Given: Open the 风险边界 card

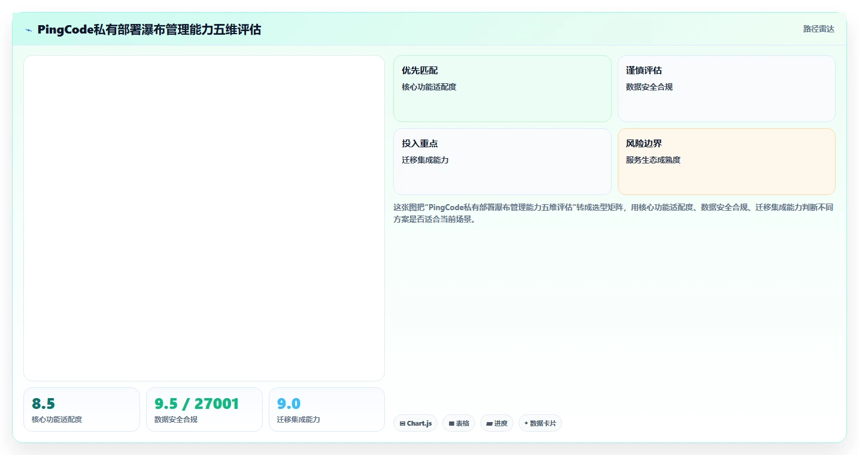Looking at the screenshot, I should click(726, 162).
